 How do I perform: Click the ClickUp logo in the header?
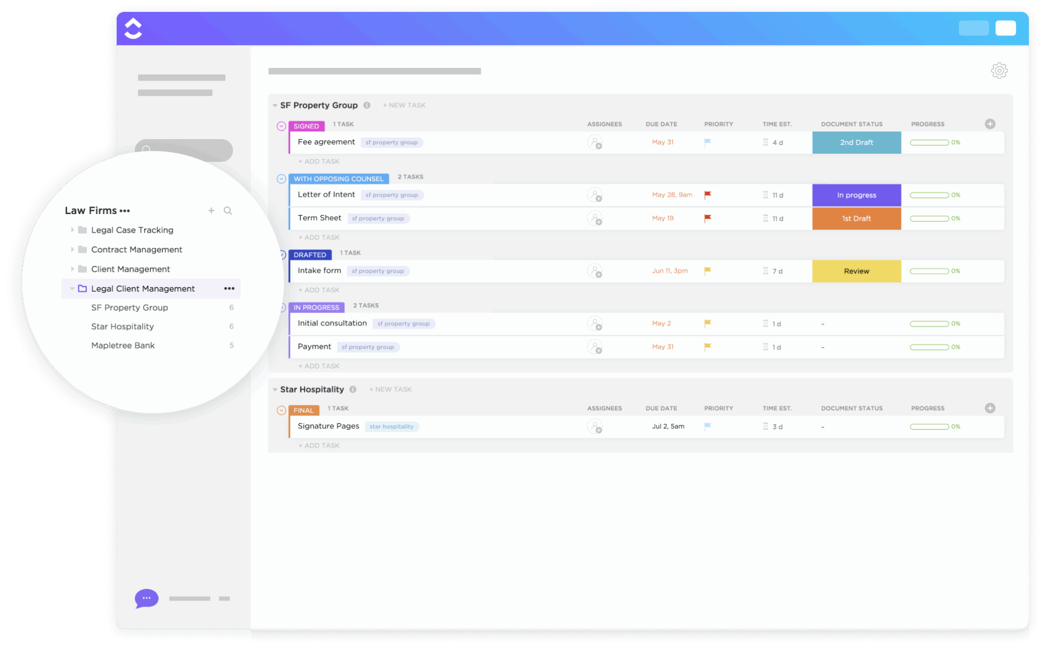pos(133,28)
